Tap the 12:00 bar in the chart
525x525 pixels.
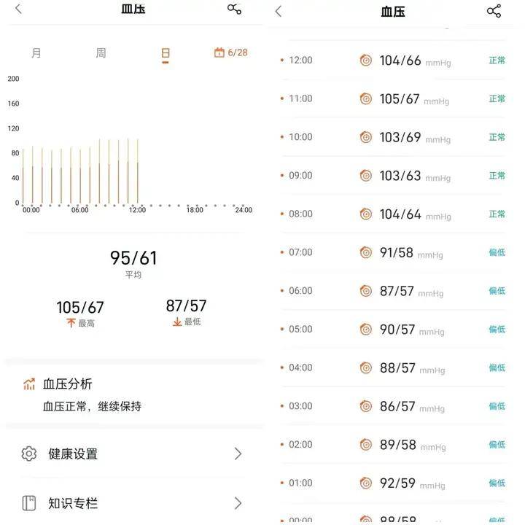click(138, 171)
